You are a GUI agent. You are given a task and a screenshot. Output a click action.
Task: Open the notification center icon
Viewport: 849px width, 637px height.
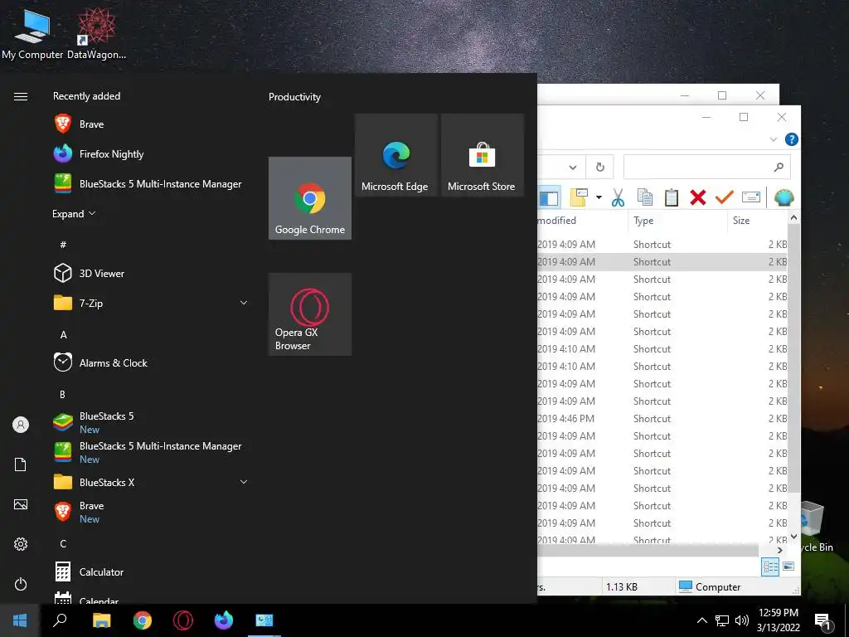823,621
